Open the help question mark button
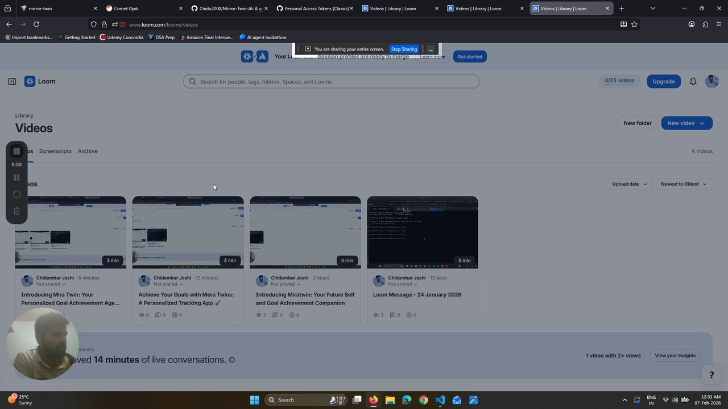This screenshot has height=409, width=728. click(711, 375)
